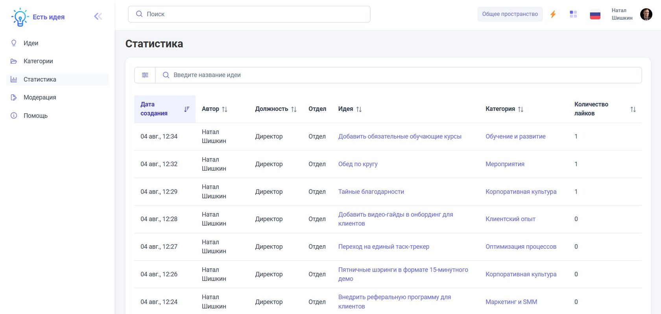Open the apps grid icon in header
This screenshot has width=661, height=314.
pos(573,14)
